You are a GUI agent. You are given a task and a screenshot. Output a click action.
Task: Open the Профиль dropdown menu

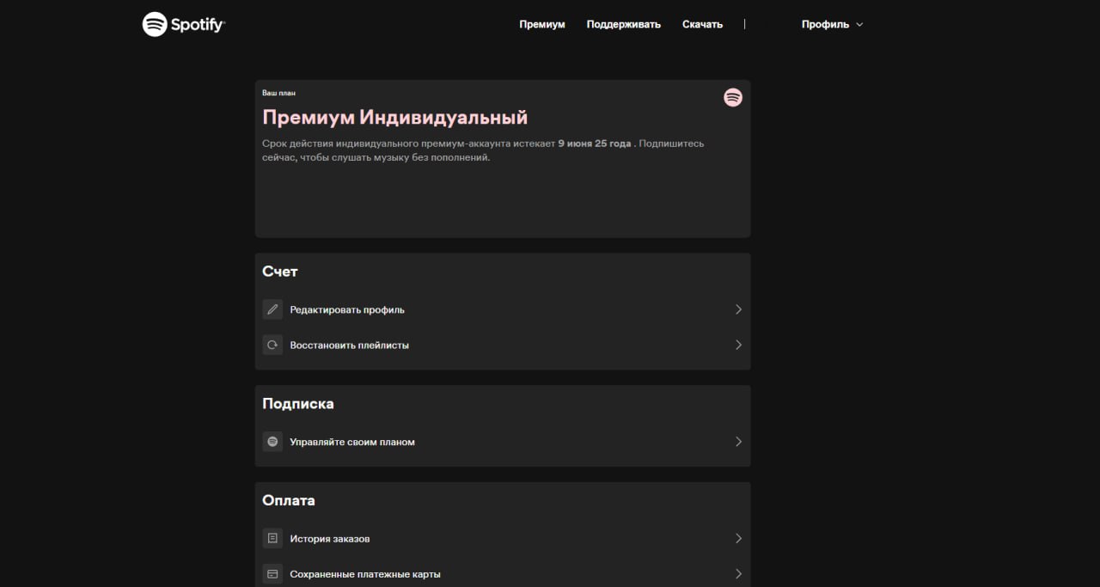tap(832, 24)
